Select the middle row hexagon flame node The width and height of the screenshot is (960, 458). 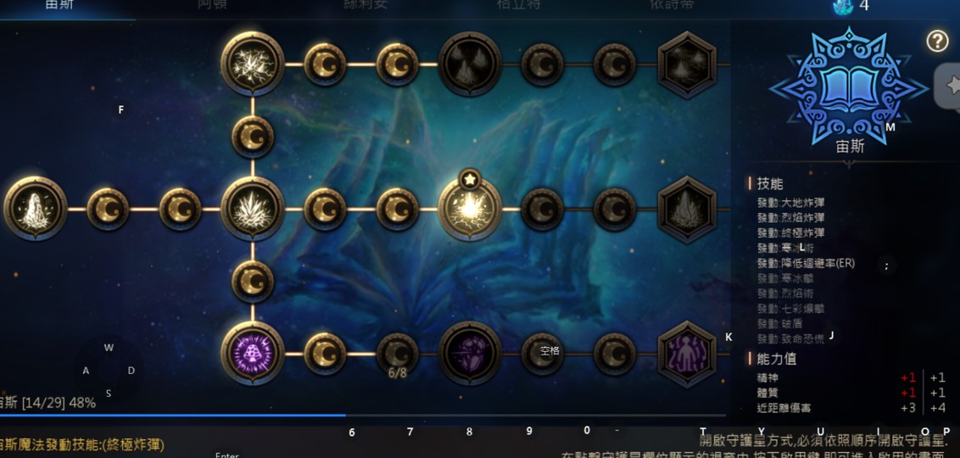[x=687, y=209]
